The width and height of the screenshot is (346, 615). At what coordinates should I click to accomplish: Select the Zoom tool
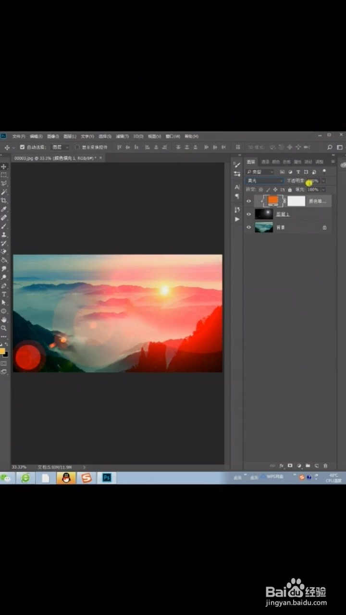point(4,328)
